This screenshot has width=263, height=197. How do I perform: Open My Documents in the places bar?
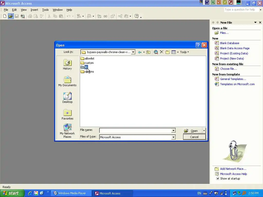67,81
